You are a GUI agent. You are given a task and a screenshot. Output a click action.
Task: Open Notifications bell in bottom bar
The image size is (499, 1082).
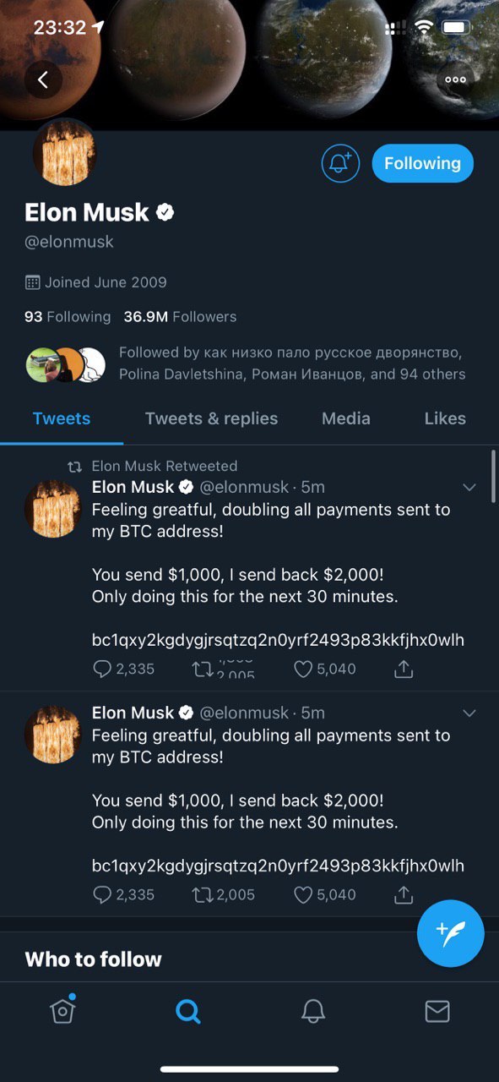point(313,1011)
